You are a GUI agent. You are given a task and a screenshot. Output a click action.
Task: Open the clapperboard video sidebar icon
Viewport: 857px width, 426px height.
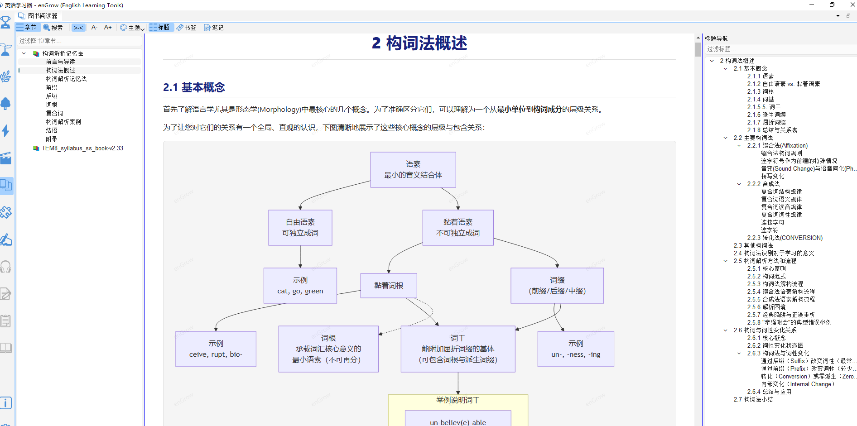6,158
